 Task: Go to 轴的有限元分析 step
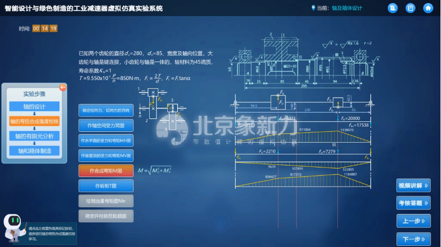34,136
